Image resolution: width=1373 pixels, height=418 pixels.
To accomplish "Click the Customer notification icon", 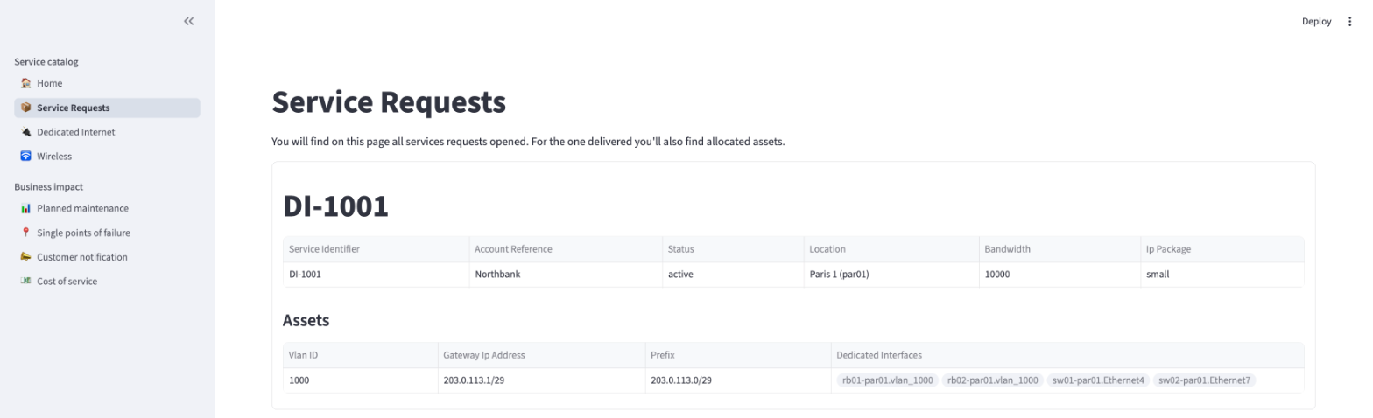I will (x=25, y=257).
